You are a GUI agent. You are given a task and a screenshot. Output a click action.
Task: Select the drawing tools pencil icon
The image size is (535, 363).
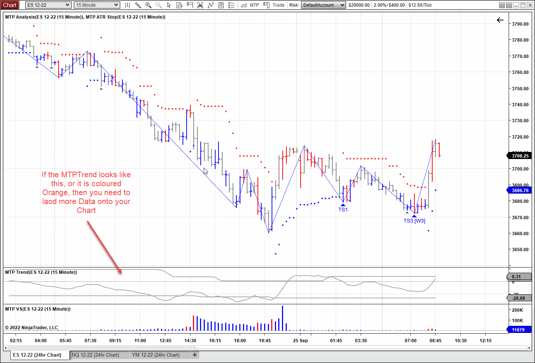(x=138, y=5)
